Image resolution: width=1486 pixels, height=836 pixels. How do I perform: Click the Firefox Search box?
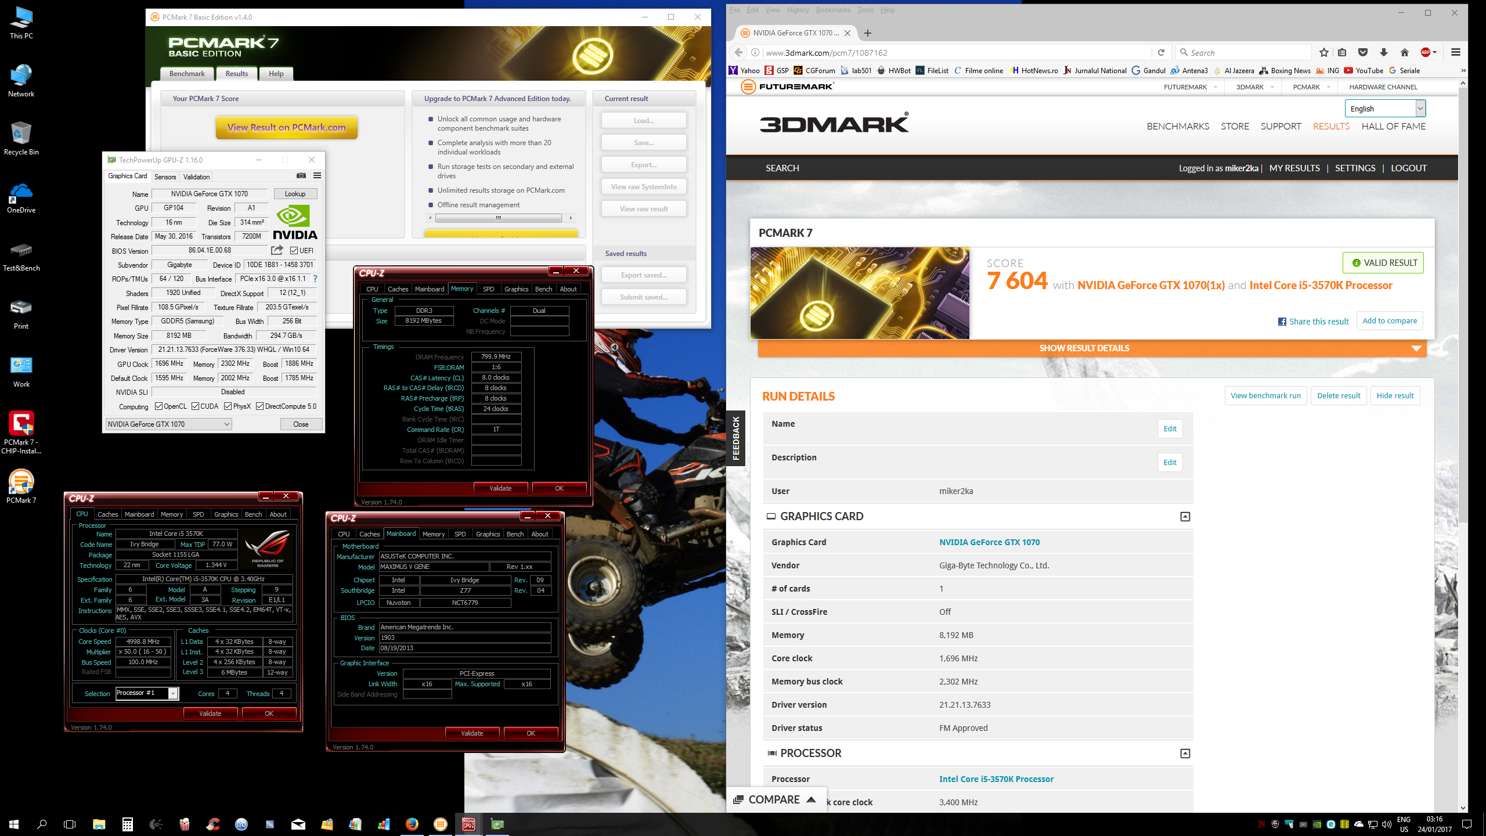[x=1243, y=53]
